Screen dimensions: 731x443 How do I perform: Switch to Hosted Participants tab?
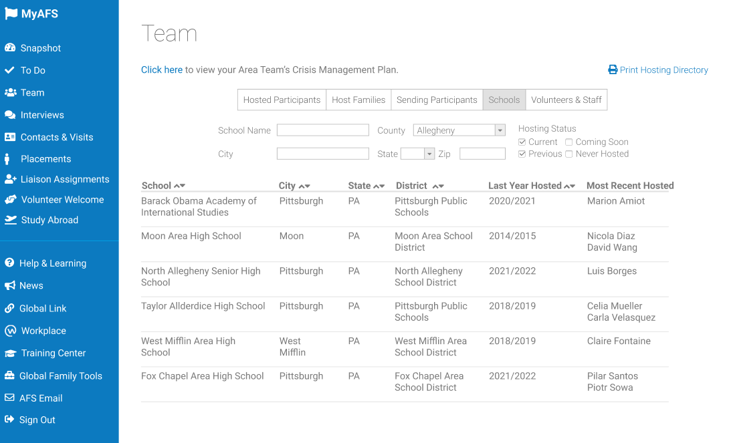point(282,100)
